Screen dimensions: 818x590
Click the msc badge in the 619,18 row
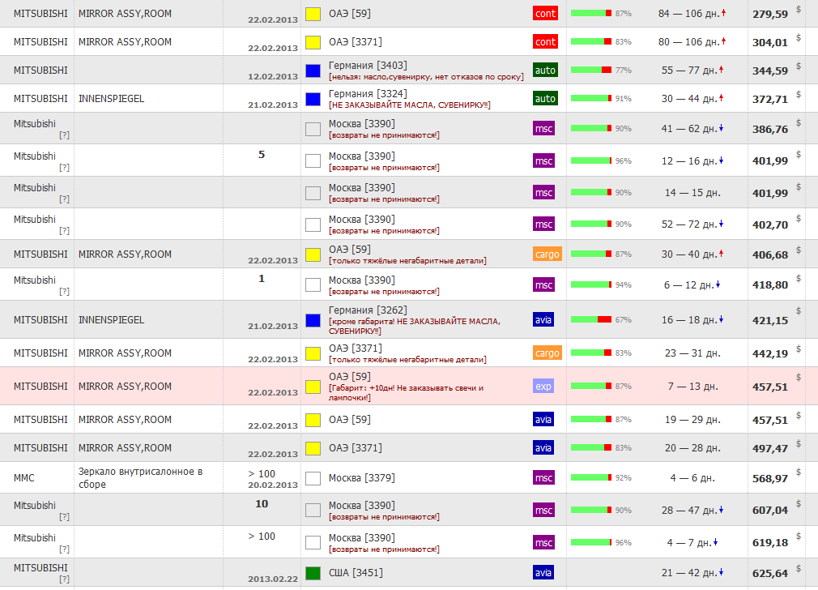[x=543, y=542]
